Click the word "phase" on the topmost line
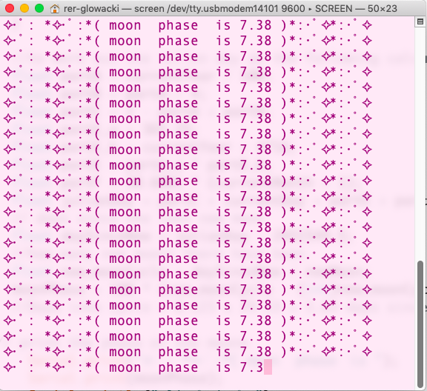This screenshot has width=427, height=391. tap(178, 26)
